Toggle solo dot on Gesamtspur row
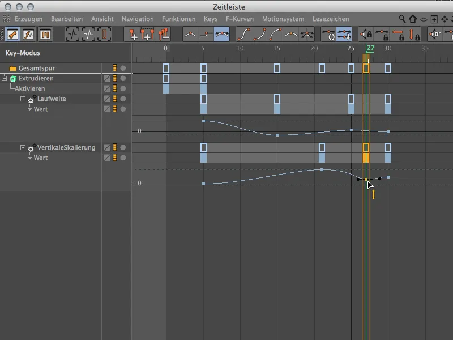The height and width of the screenshot is (340, 453). click(123, 68)
